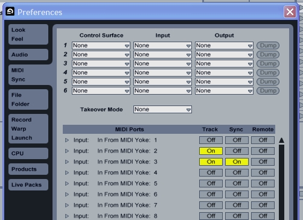This screenshot has height=220, width=303.
Task: Enable Remote for MIDI Yoke 3 input
Action: coord(263,162)
